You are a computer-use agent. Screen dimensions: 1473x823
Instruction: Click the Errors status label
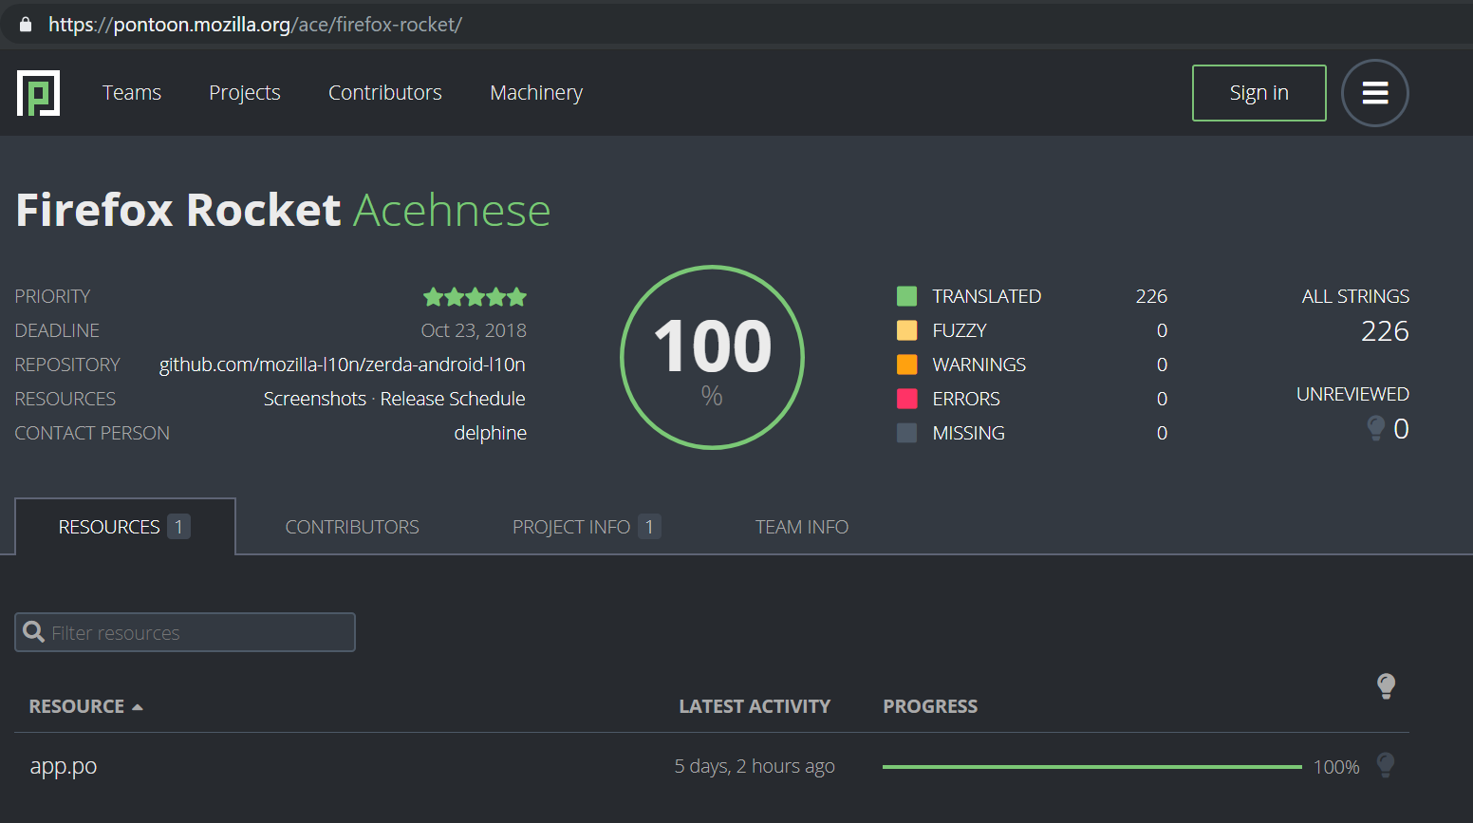[966, 399]
